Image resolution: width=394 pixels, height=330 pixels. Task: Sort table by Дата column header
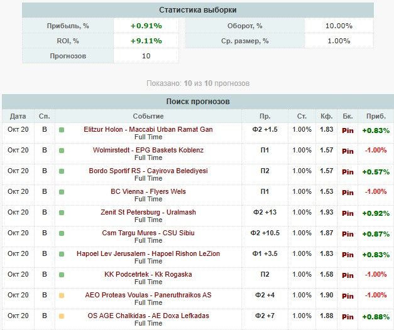[18, 116]
